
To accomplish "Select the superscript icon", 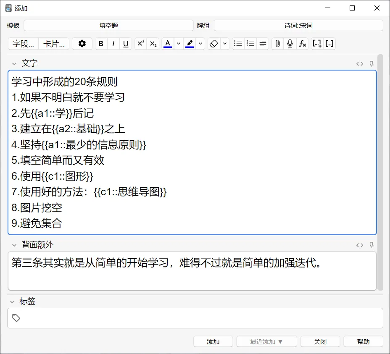I will pos(140,43).
